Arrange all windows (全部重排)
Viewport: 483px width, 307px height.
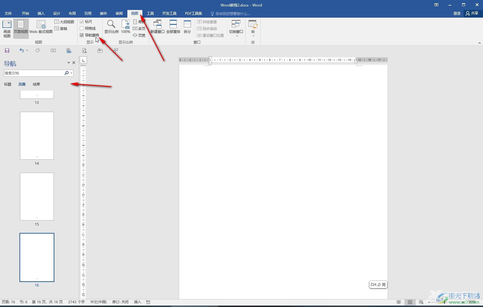coord(173,27)
